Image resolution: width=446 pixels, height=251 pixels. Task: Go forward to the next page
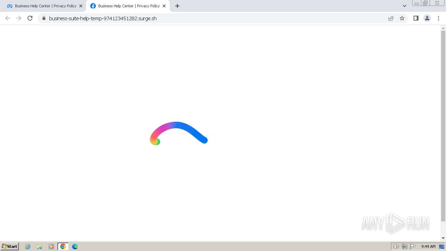click(x=19, y=18)
